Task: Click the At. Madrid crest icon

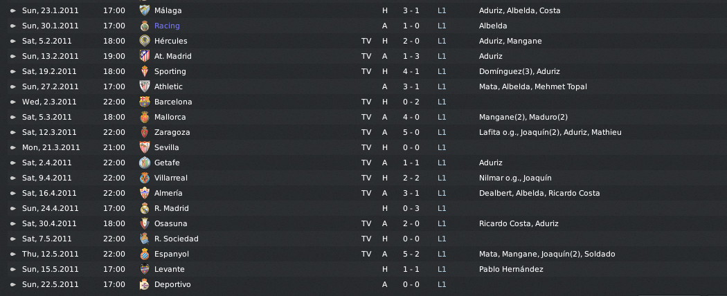Action: click(145, 56)
